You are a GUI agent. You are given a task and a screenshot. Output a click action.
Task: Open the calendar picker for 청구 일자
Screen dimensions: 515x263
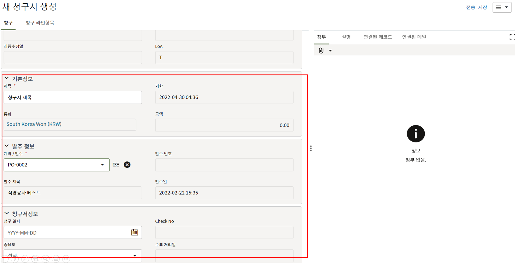click(135, 232)
